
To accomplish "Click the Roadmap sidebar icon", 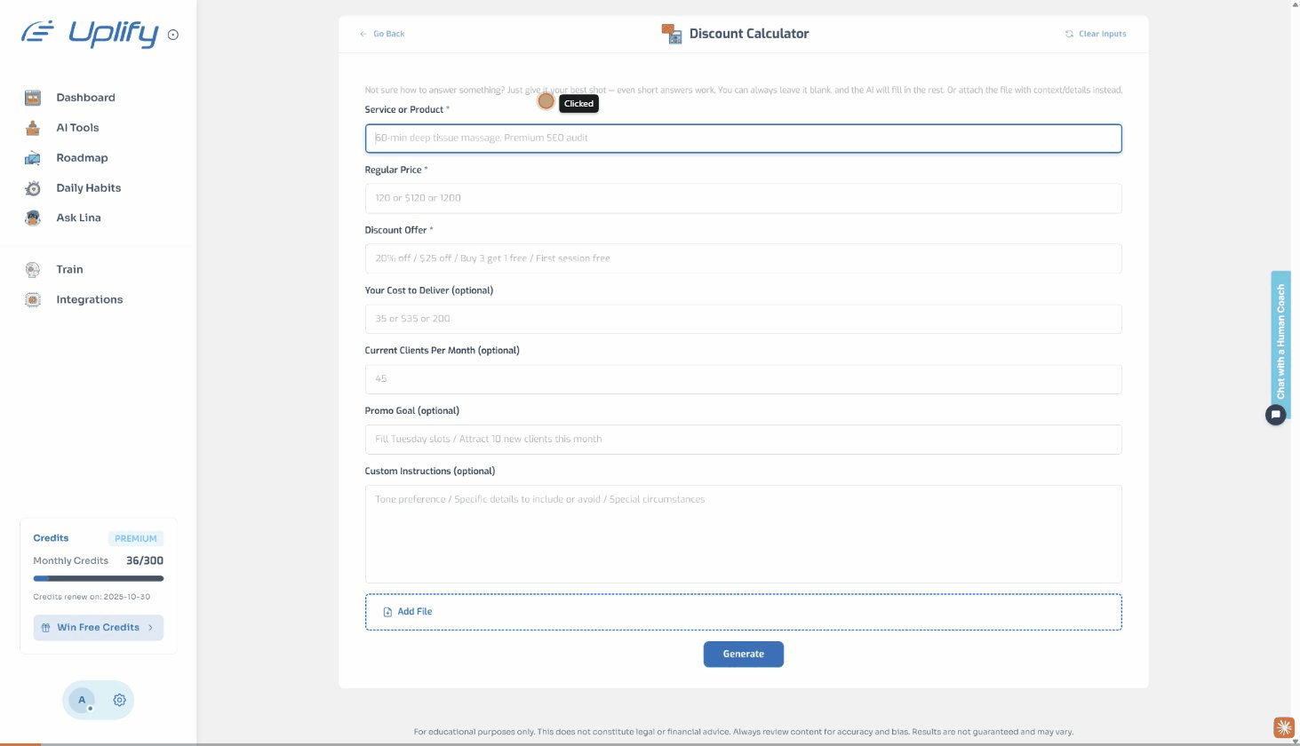I will (x=33, y=158).
